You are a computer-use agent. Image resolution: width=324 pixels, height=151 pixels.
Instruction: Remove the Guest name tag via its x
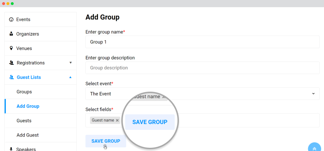coord(117,120)
